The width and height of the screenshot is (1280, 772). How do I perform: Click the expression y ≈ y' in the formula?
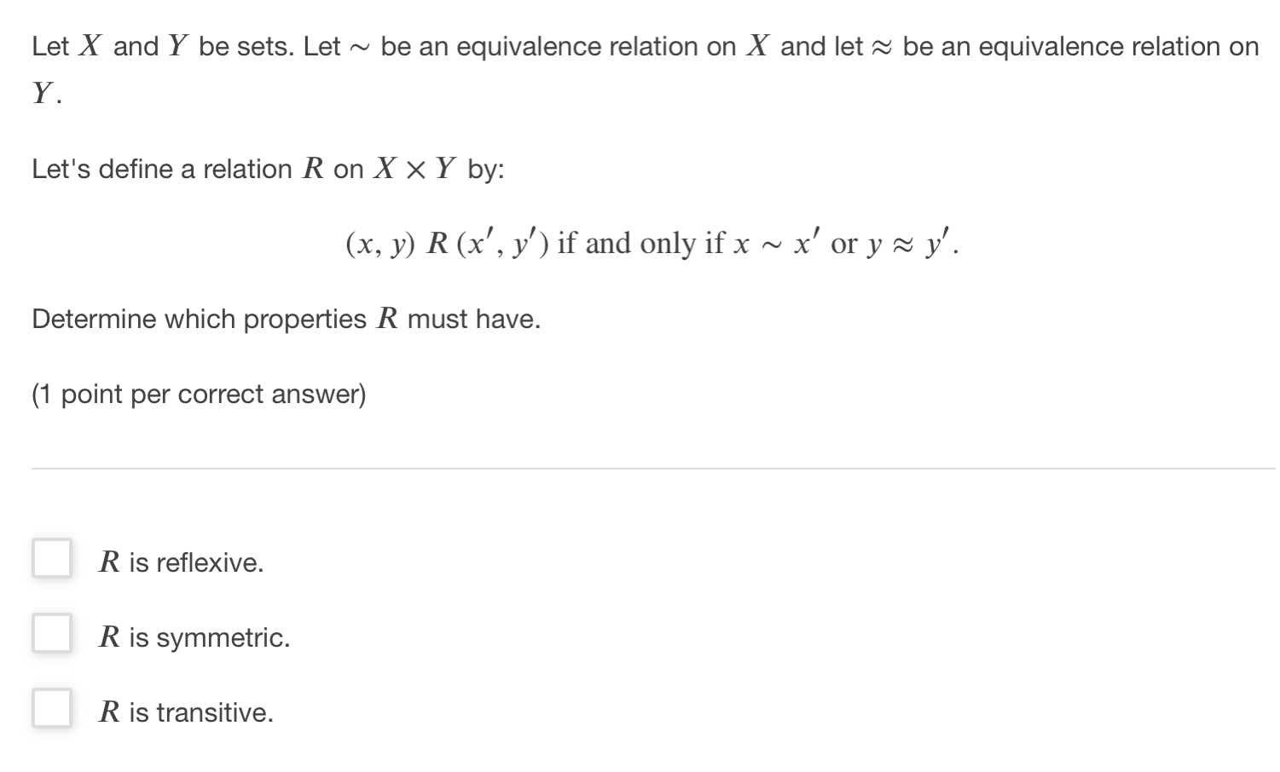coord(907,244)
